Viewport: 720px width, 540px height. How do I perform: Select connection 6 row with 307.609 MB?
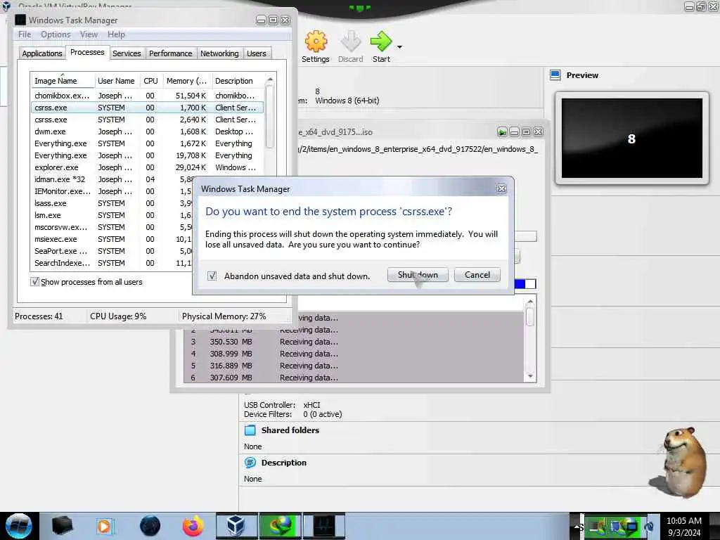(354, 378)
